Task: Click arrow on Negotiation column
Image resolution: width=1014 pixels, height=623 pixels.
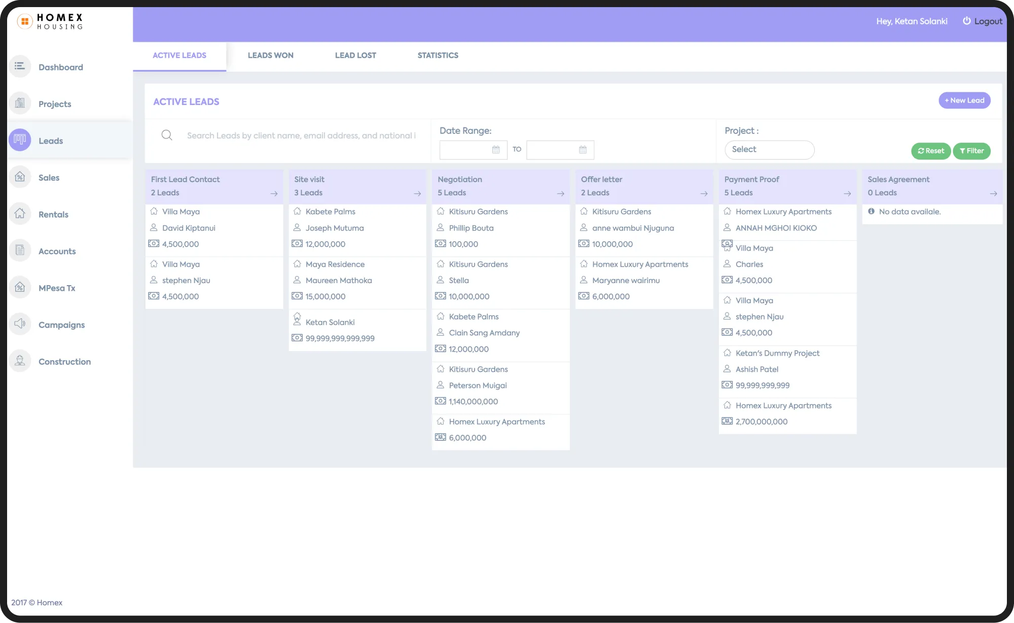Action: [561, 193]
